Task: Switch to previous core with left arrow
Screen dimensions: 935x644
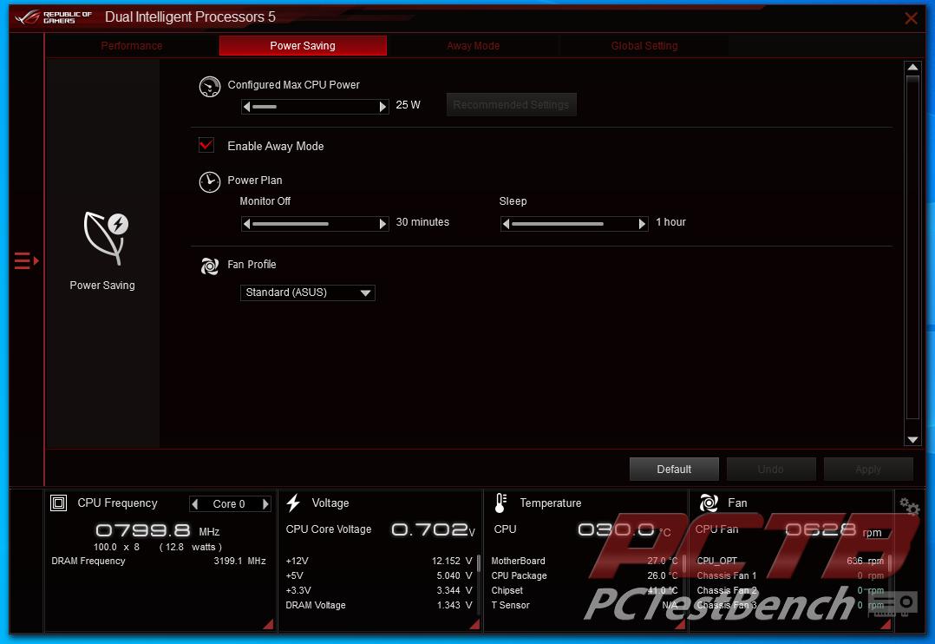Action: 195,503
